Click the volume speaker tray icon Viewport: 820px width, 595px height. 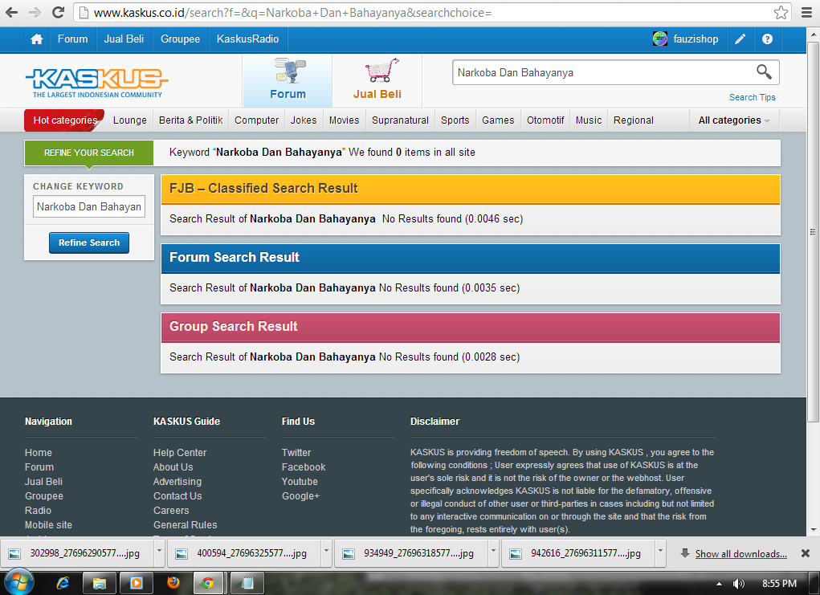(x=738, y=584)
